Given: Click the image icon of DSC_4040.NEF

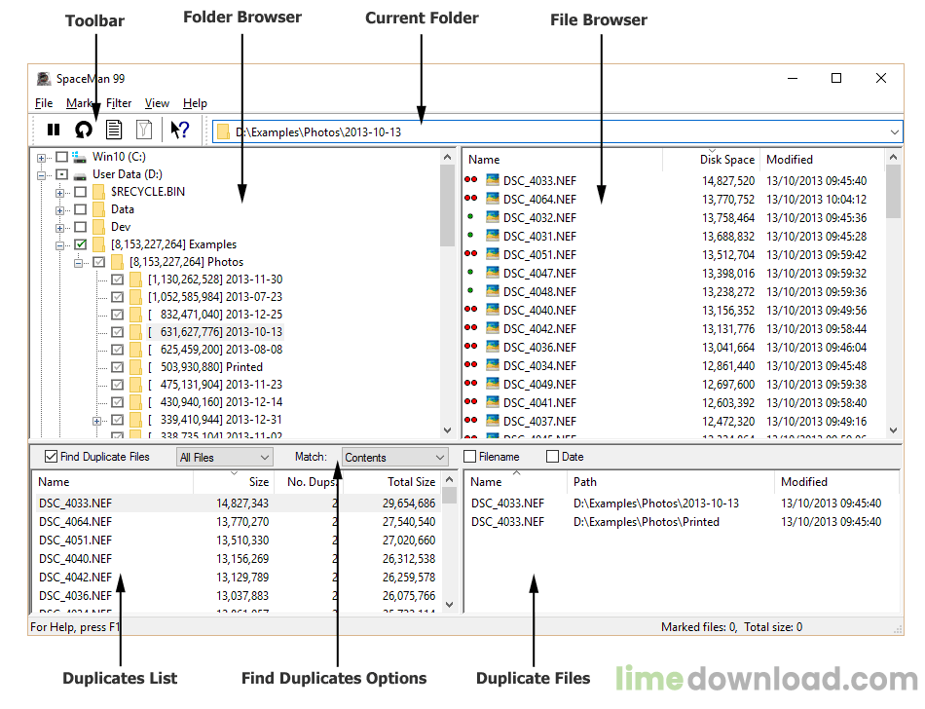Looking at the screenshot, I should pos(493,309).
